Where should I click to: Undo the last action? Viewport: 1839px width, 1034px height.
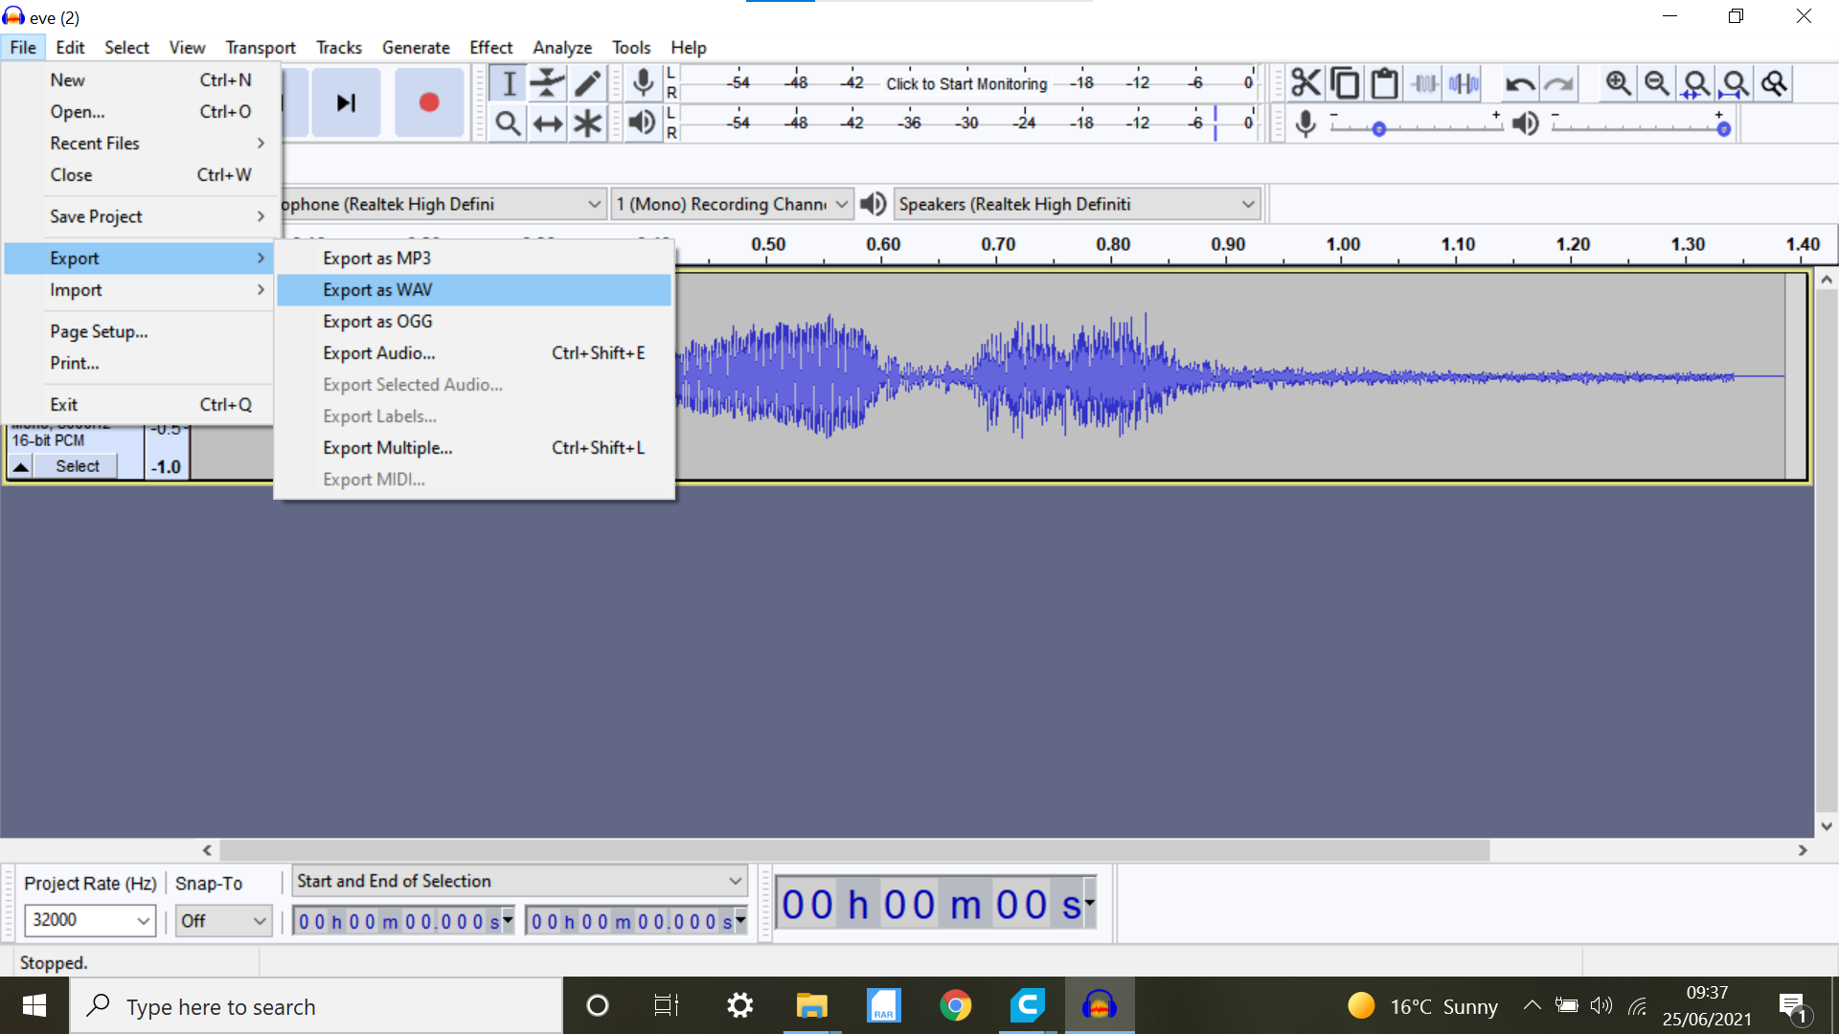[x=1520, y=83]
